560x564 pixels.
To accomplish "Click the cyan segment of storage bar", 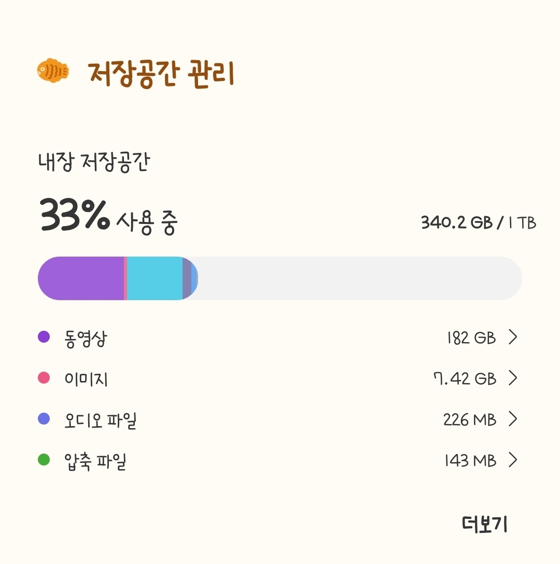I will point(155,278).
